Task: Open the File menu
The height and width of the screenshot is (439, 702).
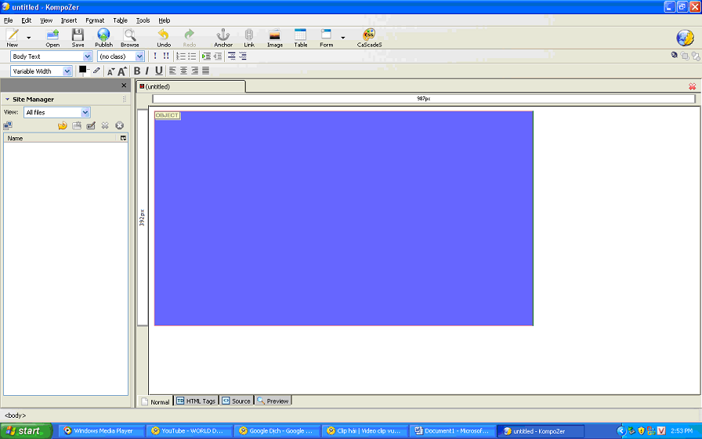Action: click(x=8, y=20)
